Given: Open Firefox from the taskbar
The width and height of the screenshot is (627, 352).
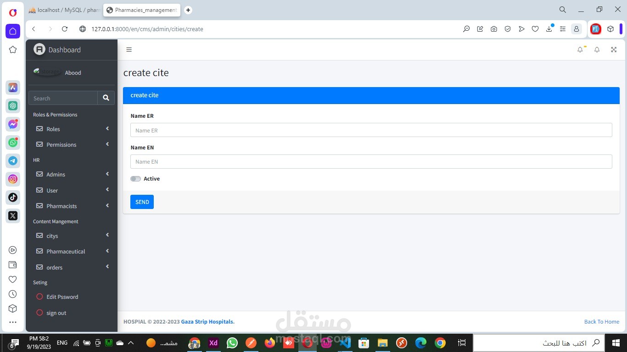Looking at the screenshot, I should [270, 343].
